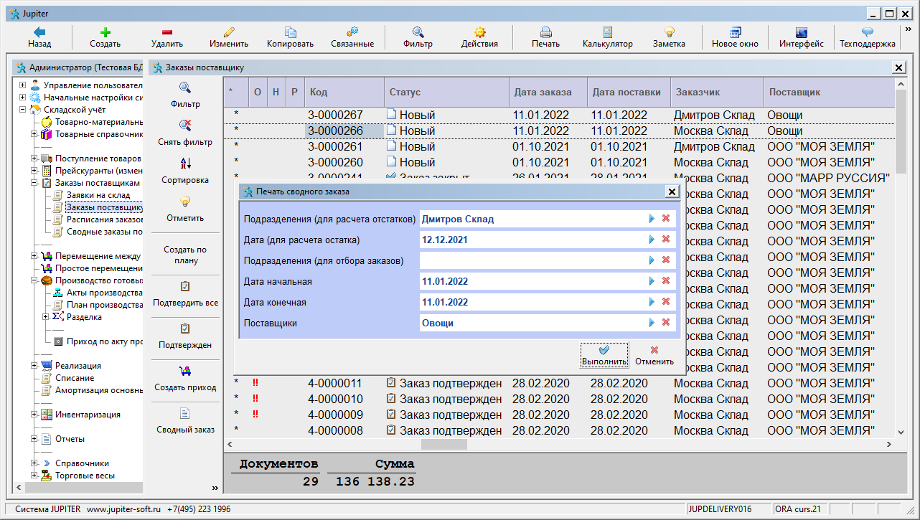Viewport: 920px width, 520px height.
Task: Click the Заметка light bulb icon
Action: pos(670,32)
